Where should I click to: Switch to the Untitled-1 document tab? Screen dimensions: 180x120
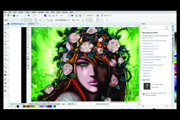click(x=31, y=24)
